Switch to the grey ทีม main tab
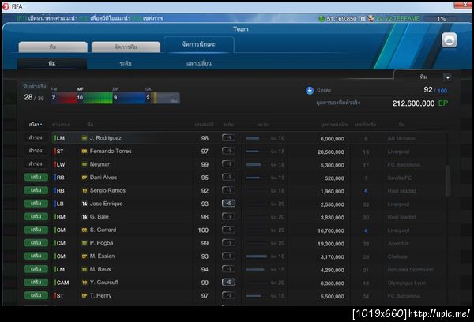The width and height of the screenshot is (474, 322). [53, 47]
